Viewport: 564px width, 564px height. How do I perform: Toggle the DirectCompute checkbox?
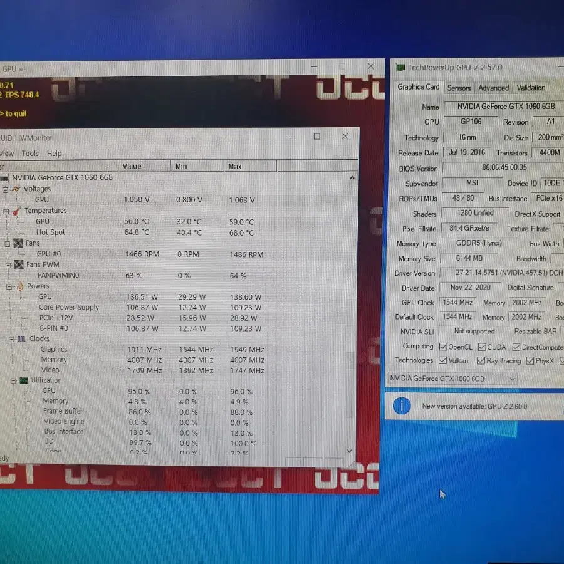pyautogui.click(x=516, y=347)
